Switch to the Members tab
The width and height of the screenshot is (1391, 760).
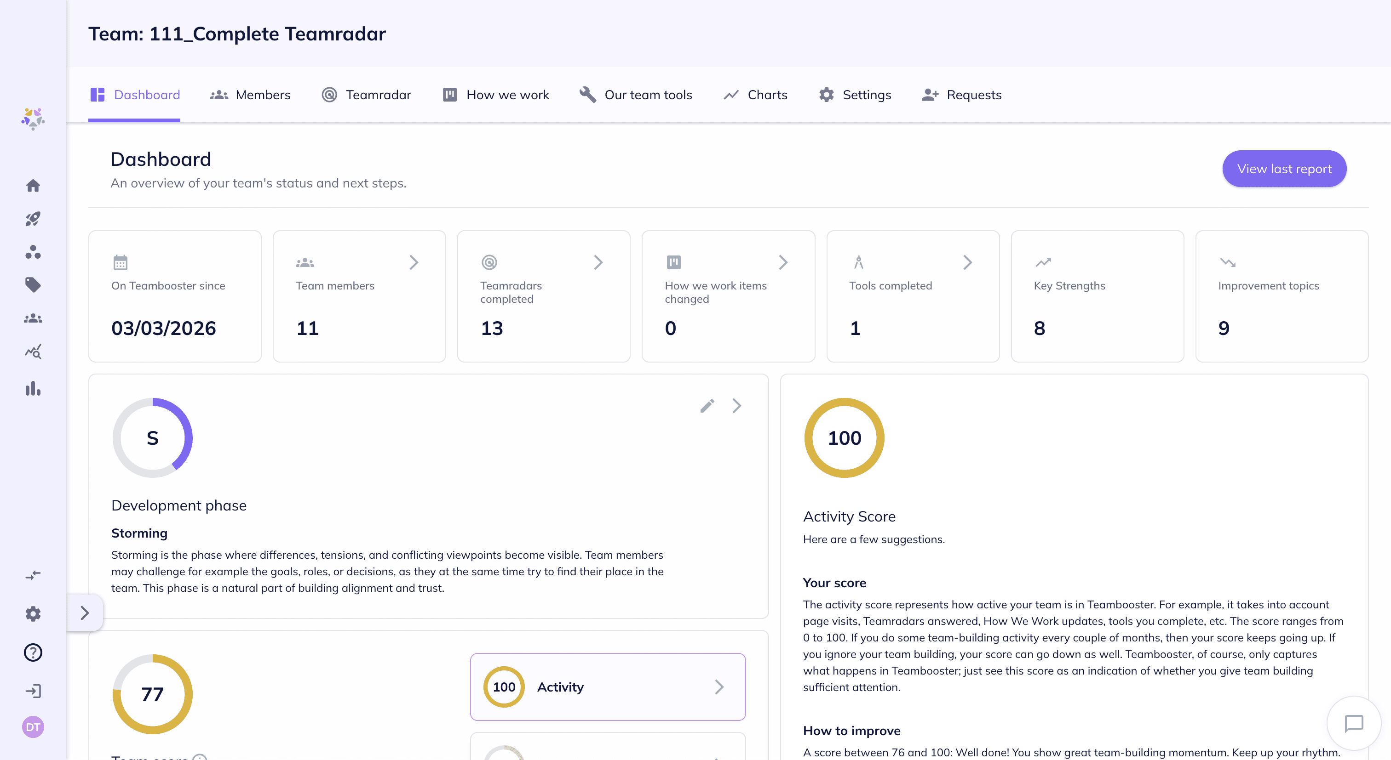pyautogui.click(x=250, y=95)
